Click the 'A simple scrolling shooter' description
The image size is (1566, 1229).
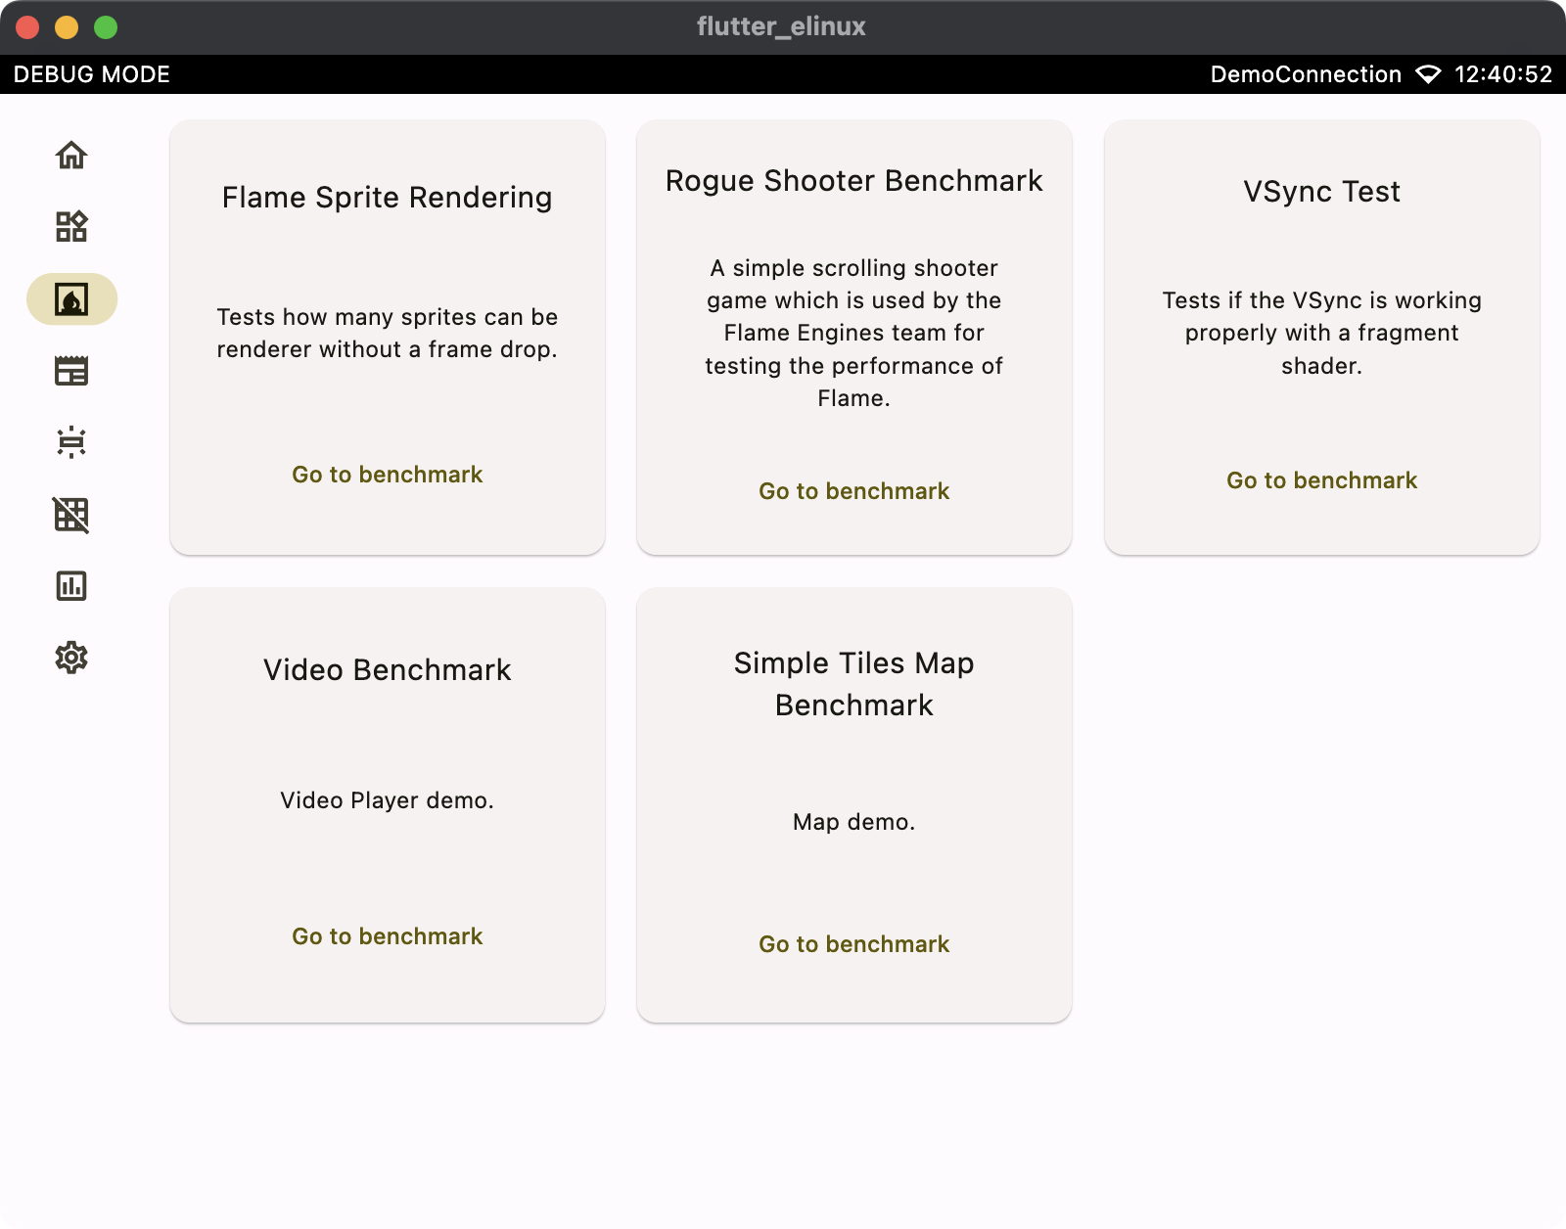[854, 334]
